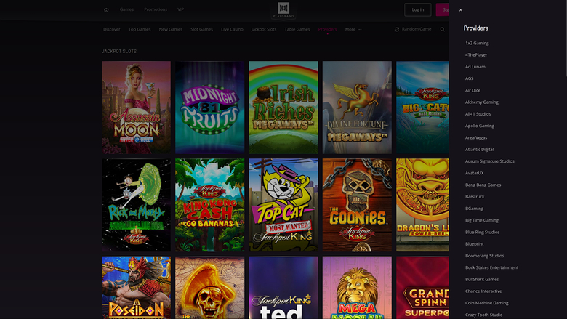The height and width of the screenshot is (319, 567).
Task: Open the Midnight Fruits 81 game thumbnail
Action: (x=210, y=108)
